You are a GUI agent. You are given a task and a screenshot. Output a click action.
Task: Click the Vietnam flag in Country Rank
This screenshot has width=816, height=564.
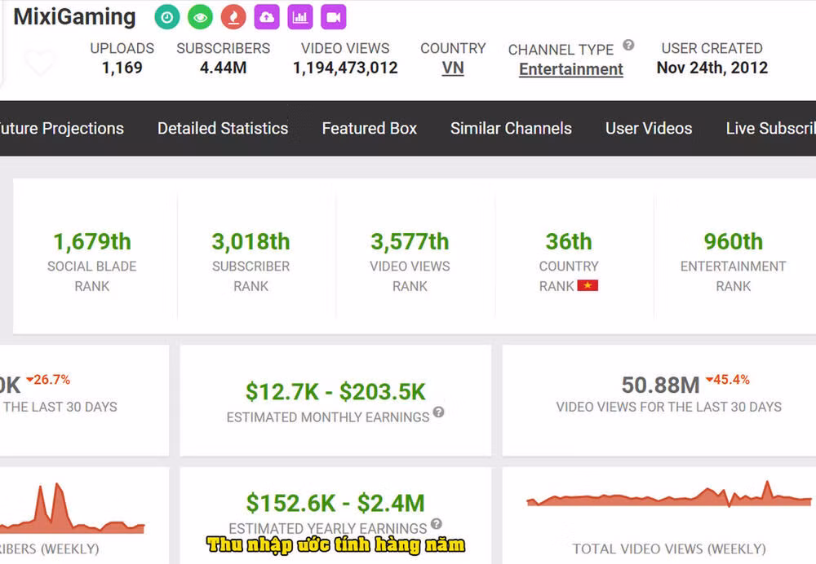point(588,285)
